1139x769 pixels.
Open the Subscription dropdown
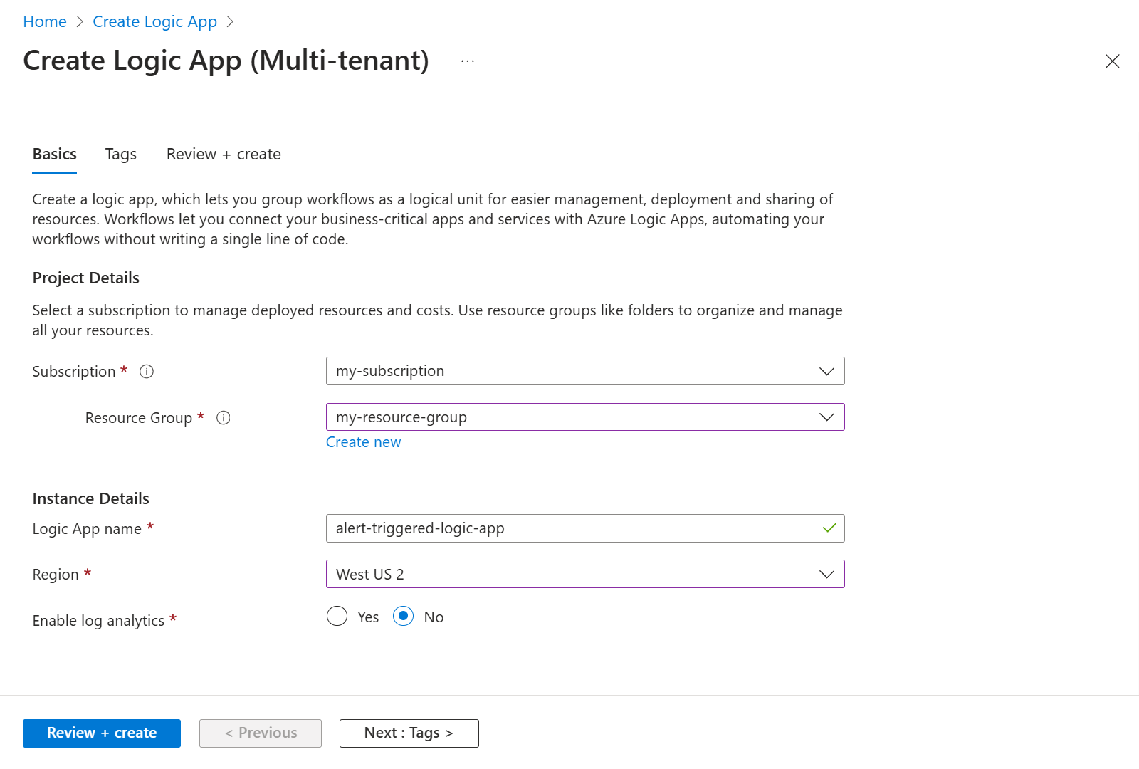coord(584,371)
